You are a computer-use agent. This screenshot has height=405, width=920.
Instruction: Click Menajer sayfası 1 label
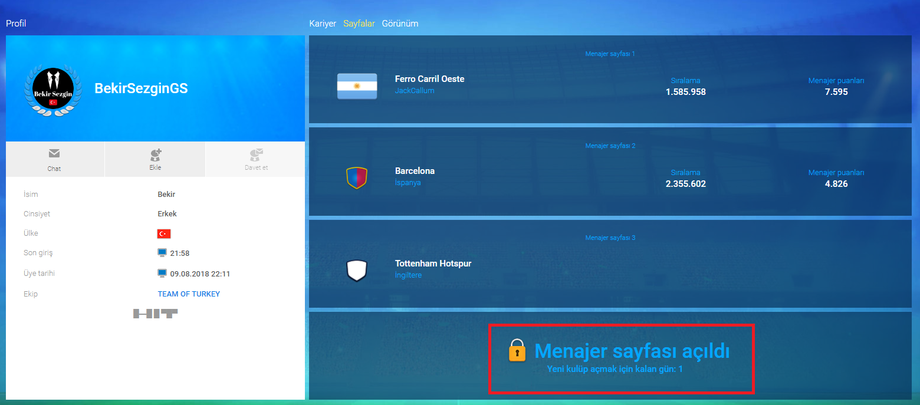pos(610,54)
